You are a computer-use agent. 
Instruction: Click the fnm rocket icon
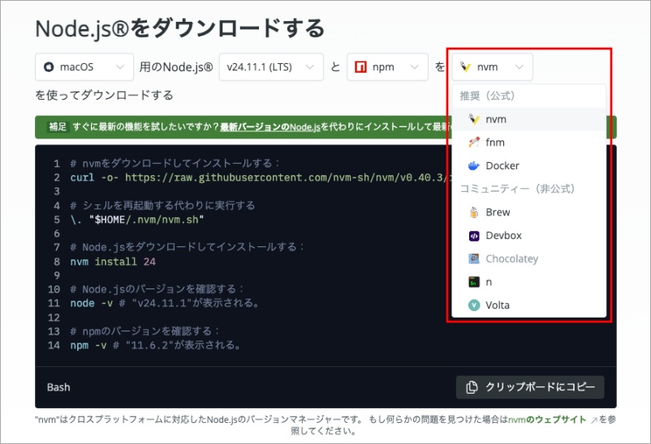point(474,143)
